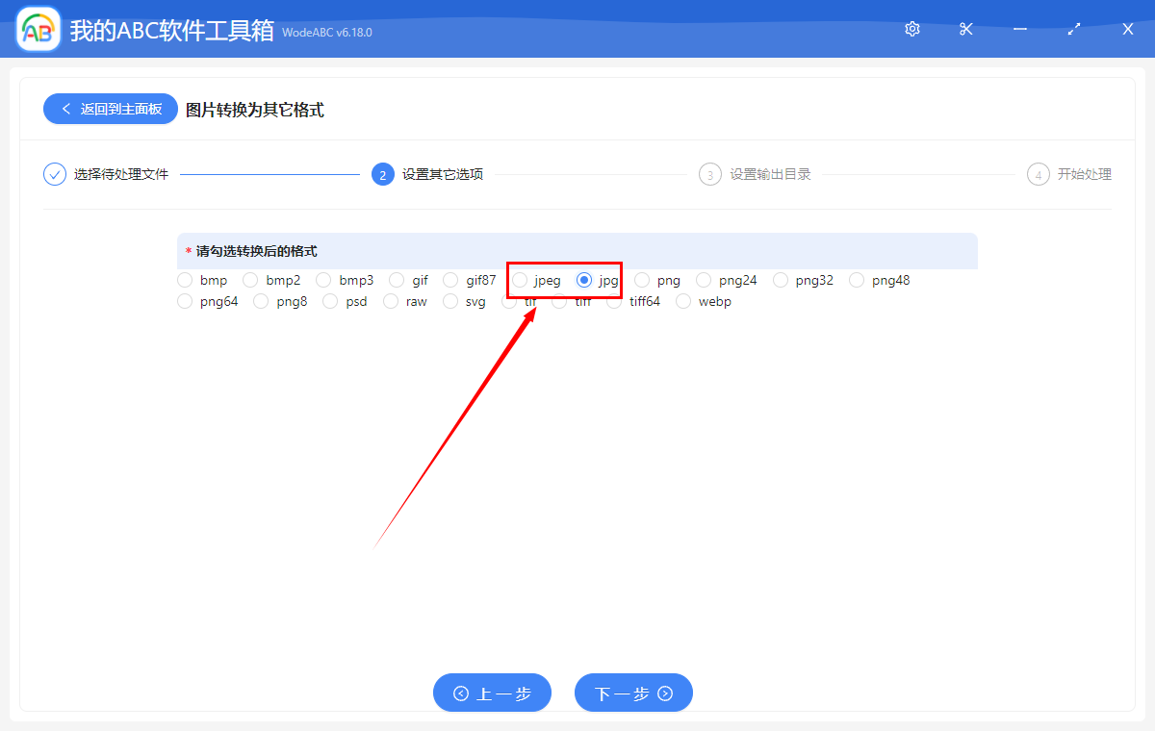Click the step 3 circle indicator
This screenshot has width=1155, height=731.
coord(710,174)
